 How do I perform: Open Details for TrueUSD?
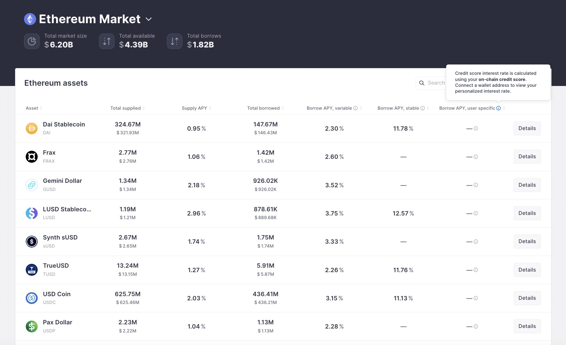[x=527, y=270]
